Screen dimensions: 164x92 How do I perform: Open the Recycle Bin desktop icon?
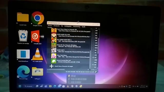[x=23, y=36]
